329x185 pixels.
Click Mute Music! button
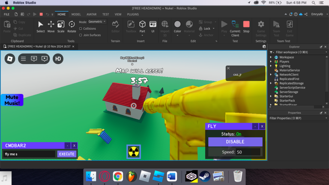point(12,100)
